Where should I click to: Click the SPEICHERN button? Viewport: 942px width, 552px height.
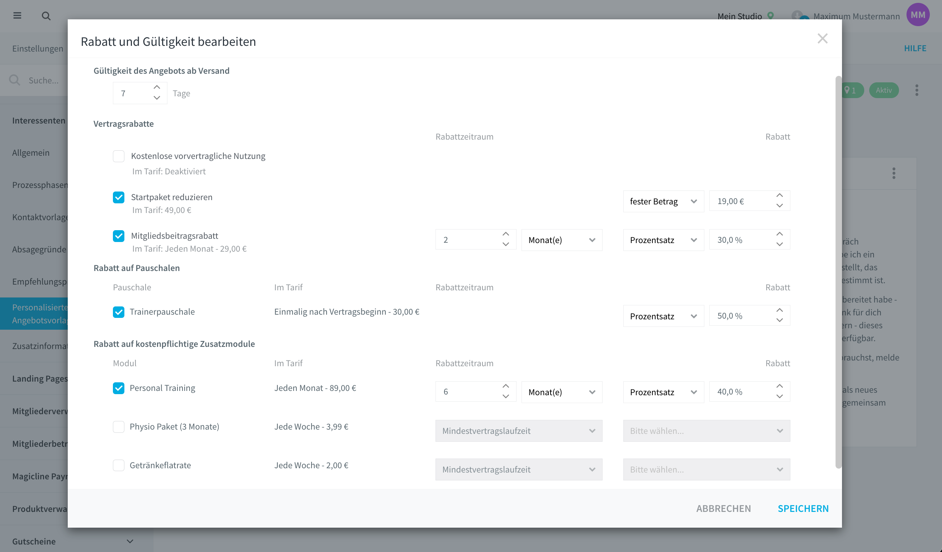(x=803, y=508)
